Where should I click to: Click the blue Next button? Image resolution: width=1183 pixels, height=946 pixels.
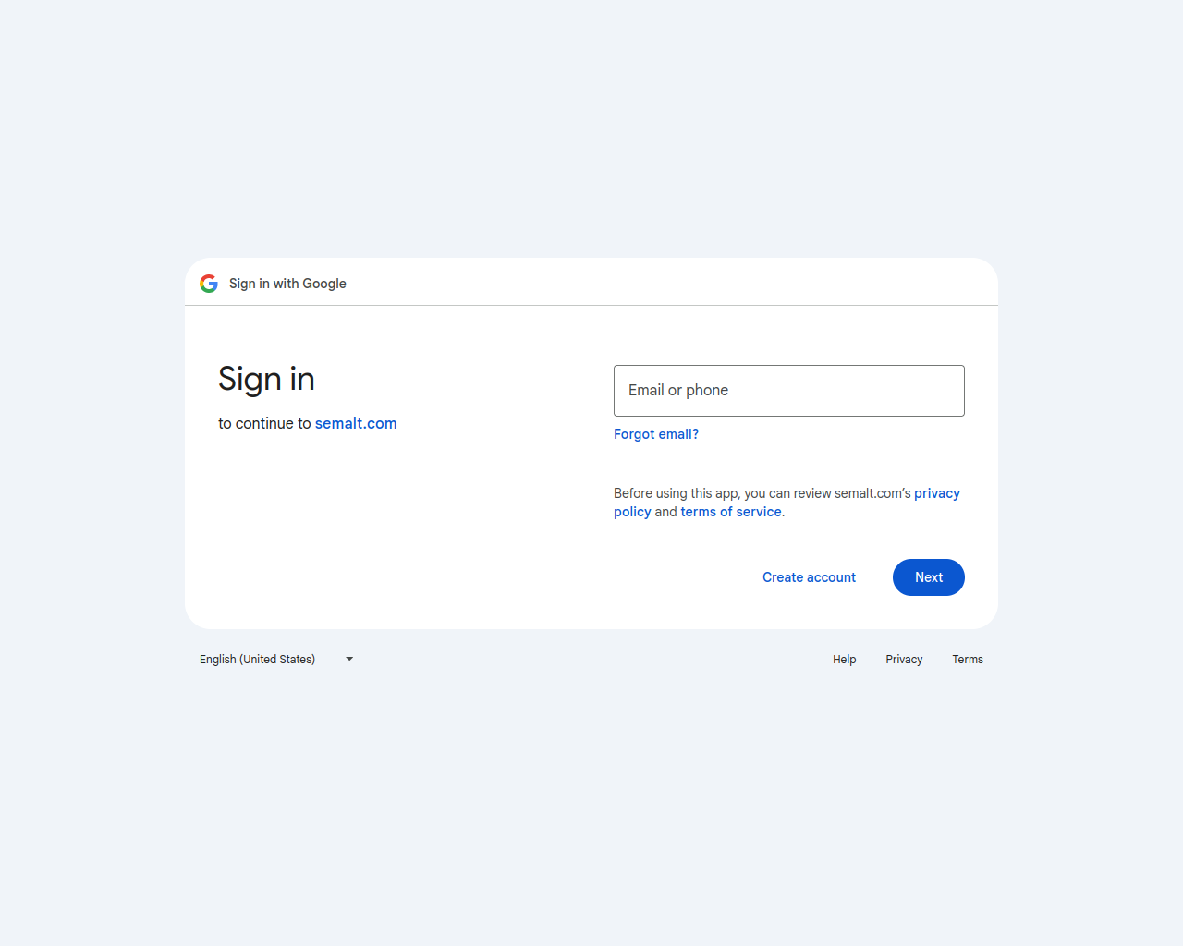(x=929, y=577)
